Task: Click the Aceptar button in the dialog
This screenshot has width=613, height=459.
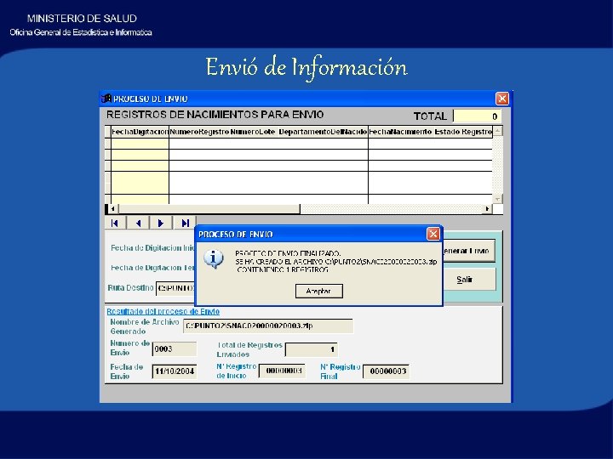Action: 319,291
